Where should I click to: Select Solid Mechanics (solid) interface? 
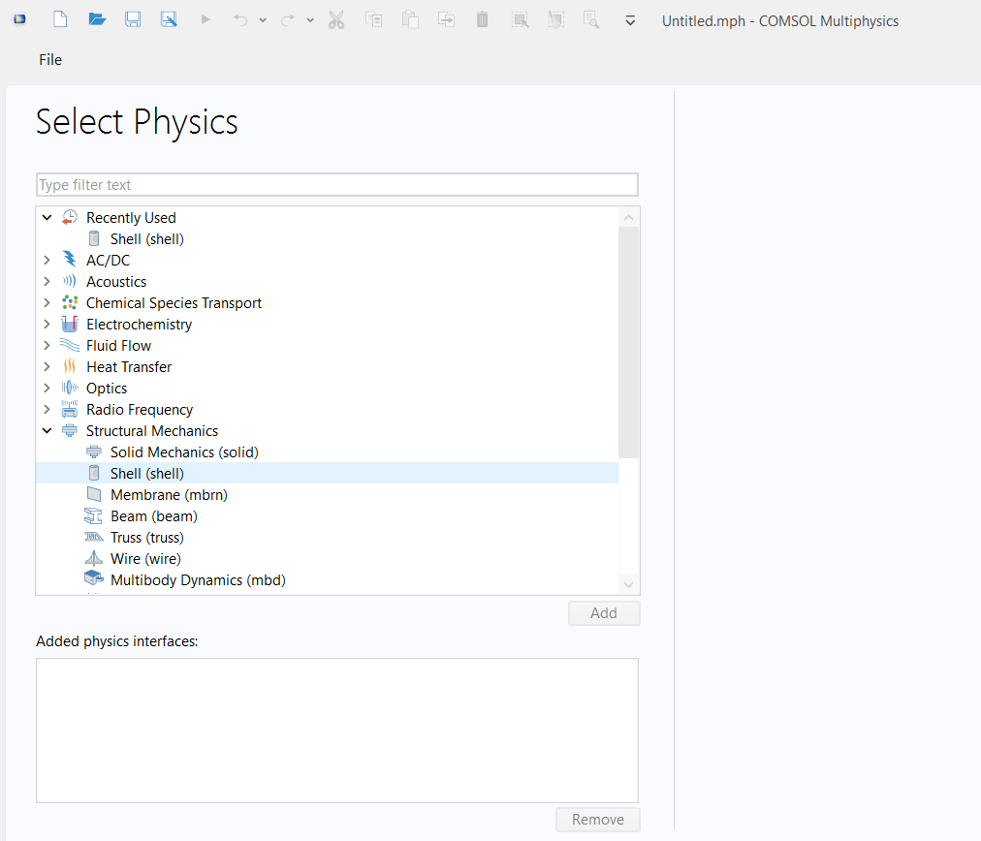[184, 452]
